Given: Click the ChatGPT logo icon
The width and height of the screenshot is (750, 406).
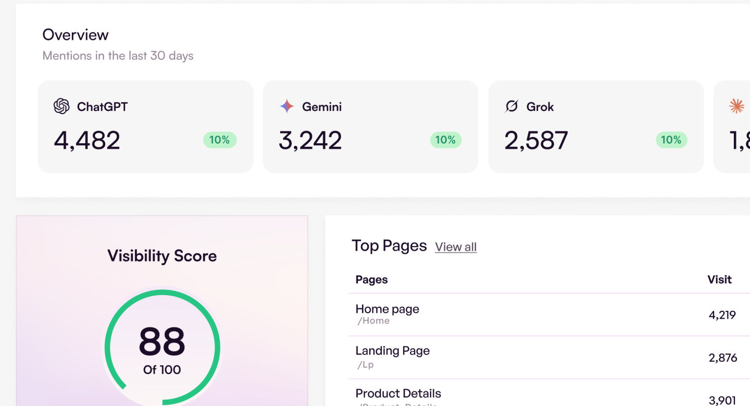Looking at the screenshot, I should [61, 106].
